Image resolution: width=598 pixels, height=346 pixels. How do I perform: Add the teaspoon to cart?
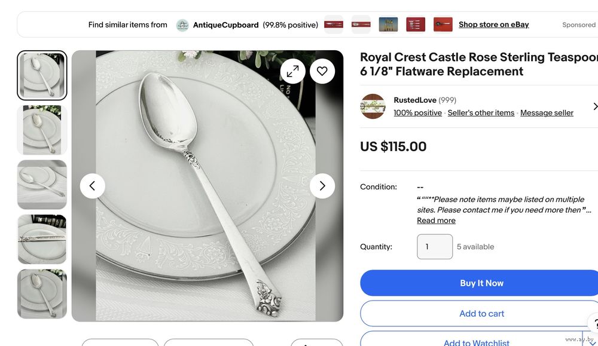[481, 314]
